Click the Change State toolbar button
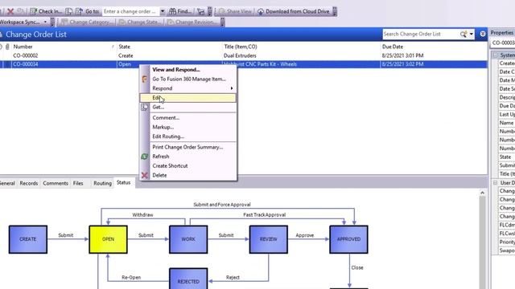The image size is (515, 289). coord(140,22)
